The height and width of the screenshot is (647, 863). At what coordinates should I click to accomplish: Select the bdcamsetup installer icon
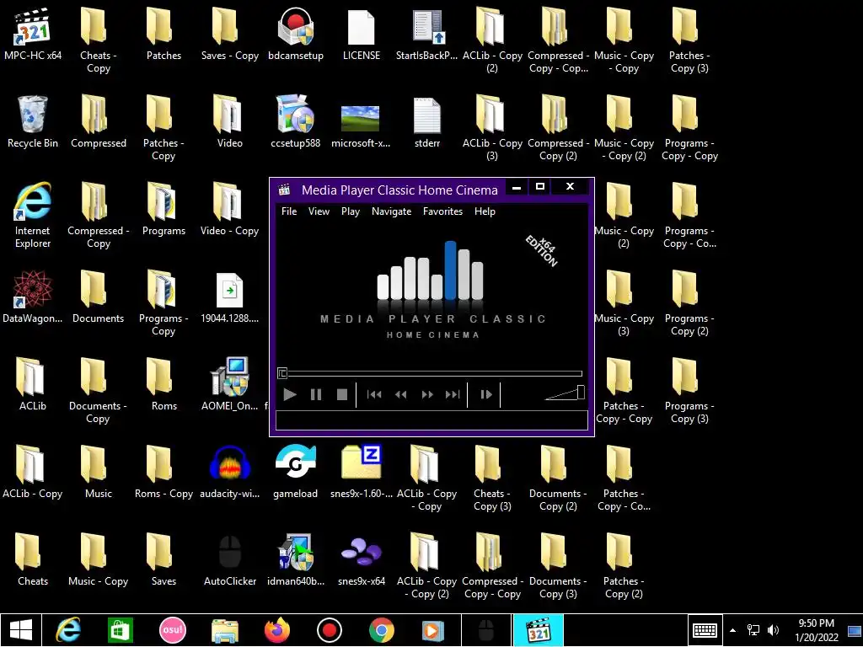coord(296,34)
